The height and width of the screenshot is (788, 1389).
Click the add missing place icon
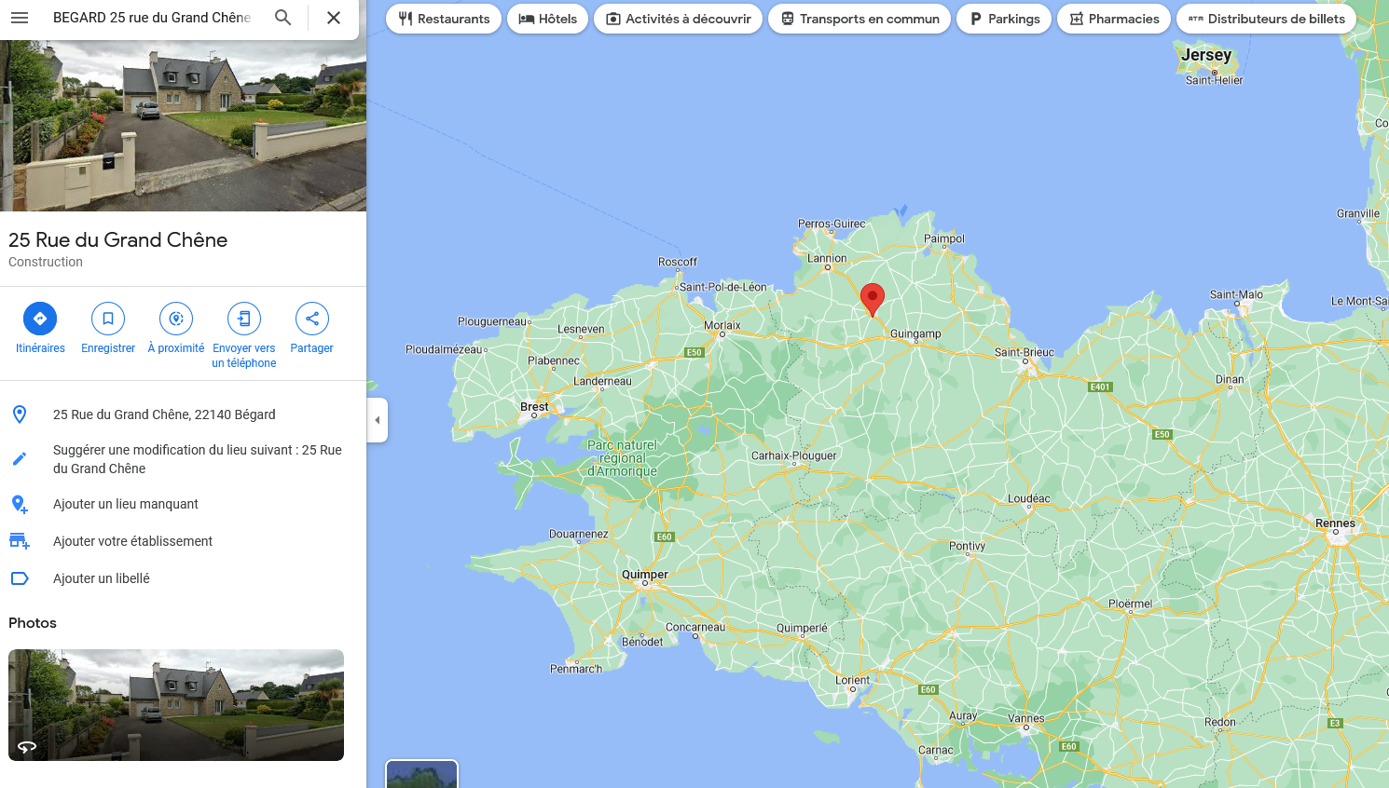click(20, 504)
